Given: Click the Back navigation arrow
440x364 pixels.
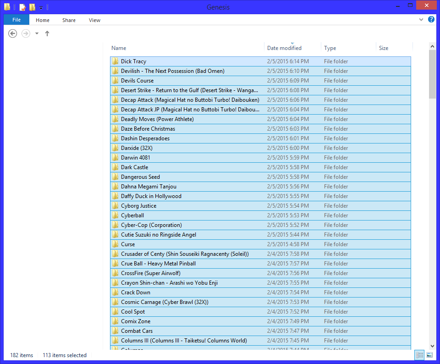Looking at the screenshot, I should [x=13, y=33].
